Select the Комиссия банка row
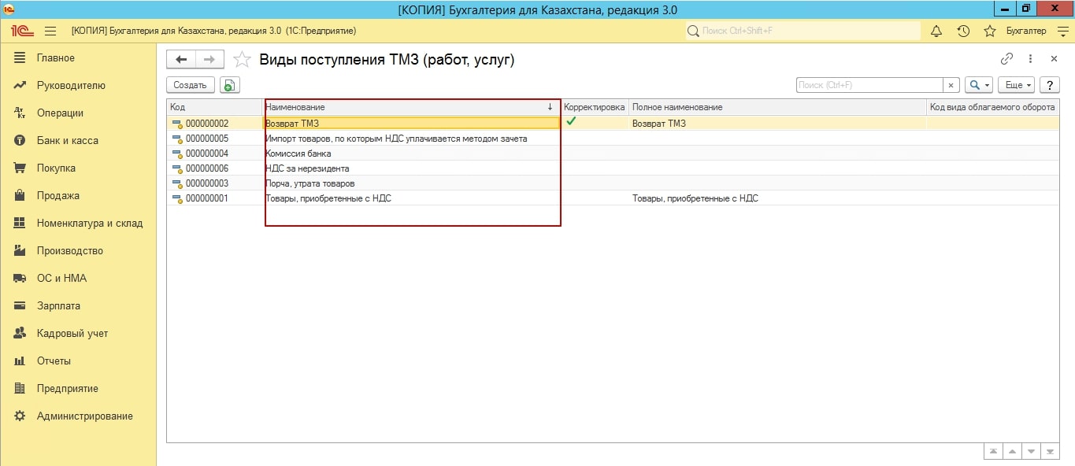 pyautogui.click(x=299, y=153)
